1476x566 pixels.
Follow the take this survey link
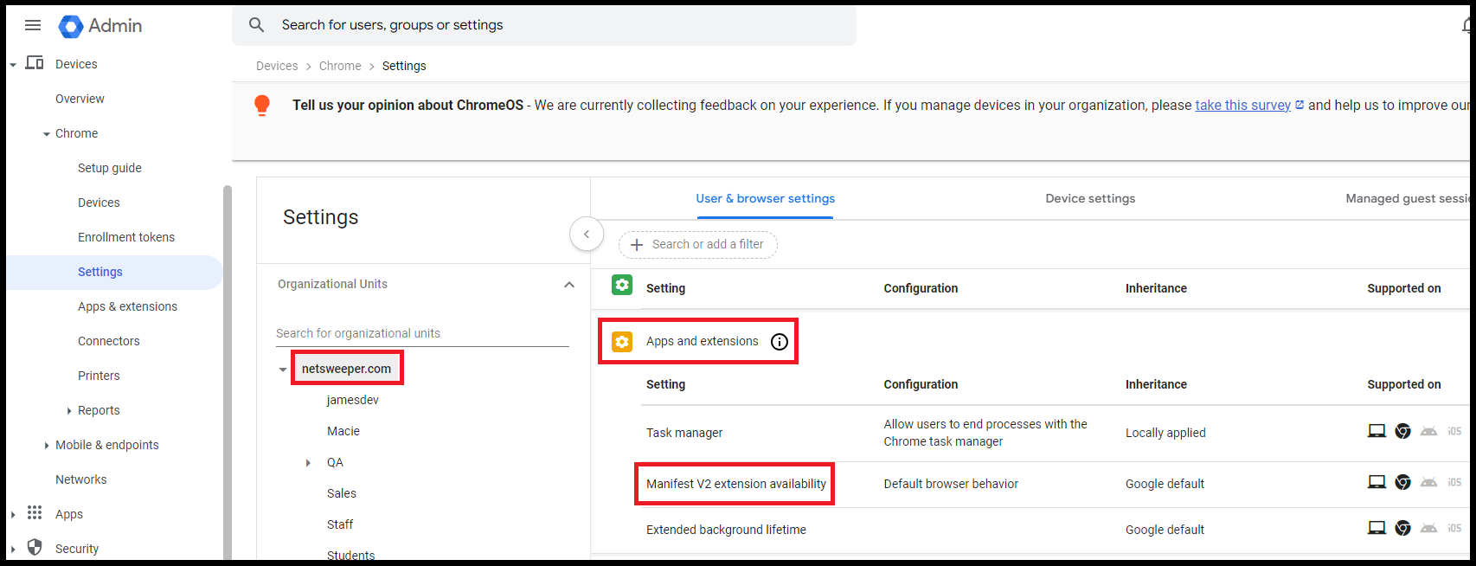pos(1242,105)
